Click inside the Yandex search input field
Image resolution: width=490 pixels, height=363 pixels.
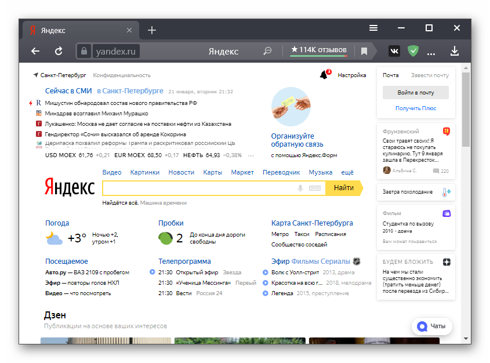(197, 188)
